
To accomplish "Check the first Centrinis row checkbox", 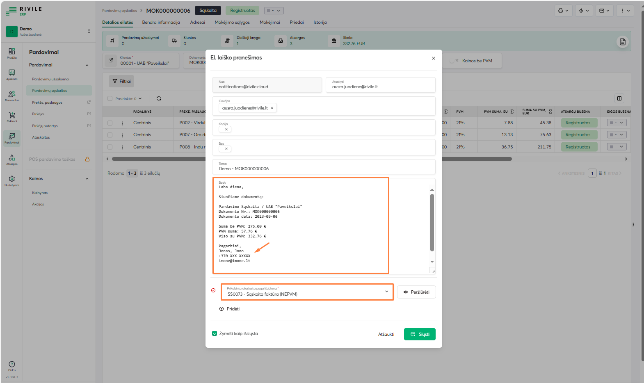I will [x=110, y=123].
